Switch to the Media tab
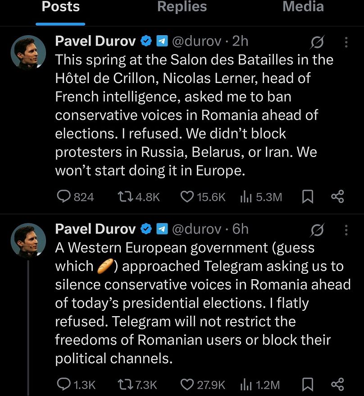 click(303, 7)
